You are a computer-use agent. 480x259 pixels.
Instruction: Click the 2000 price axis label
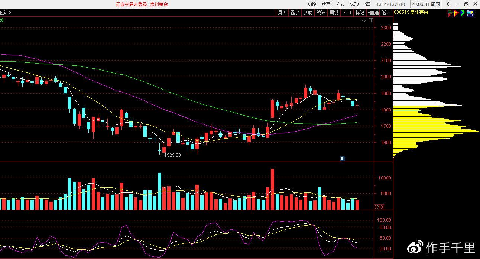386,77
